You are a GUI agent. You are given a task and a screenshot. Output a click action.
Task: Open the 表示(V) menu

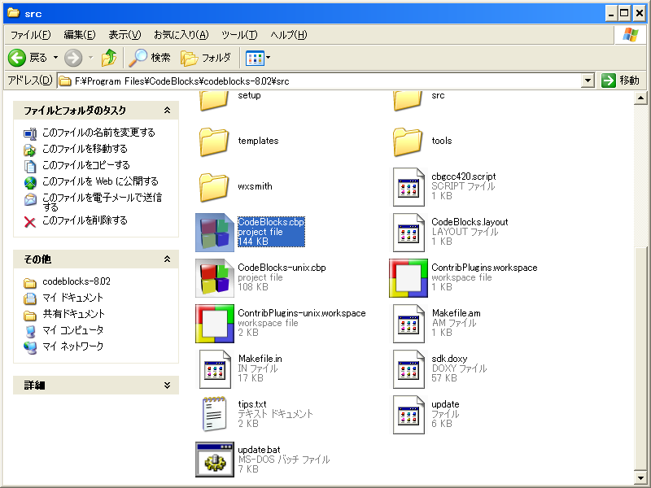click(125, 35)
